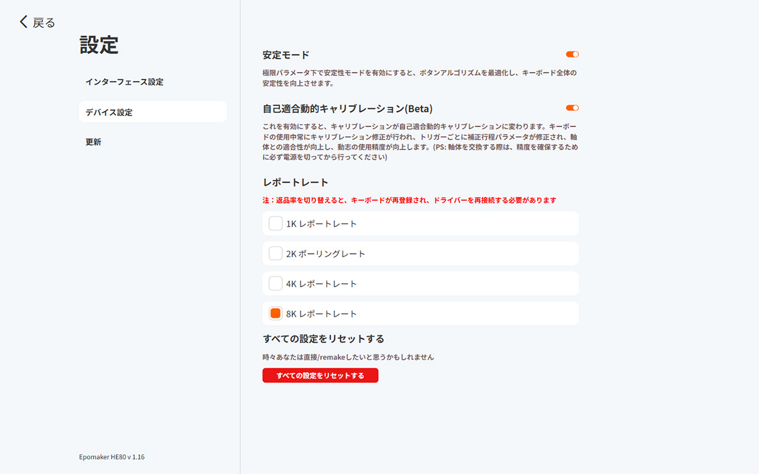Click the すべての設定をリセットする section heading
This screenshot has width=759, height=474.
pos(323,338)
